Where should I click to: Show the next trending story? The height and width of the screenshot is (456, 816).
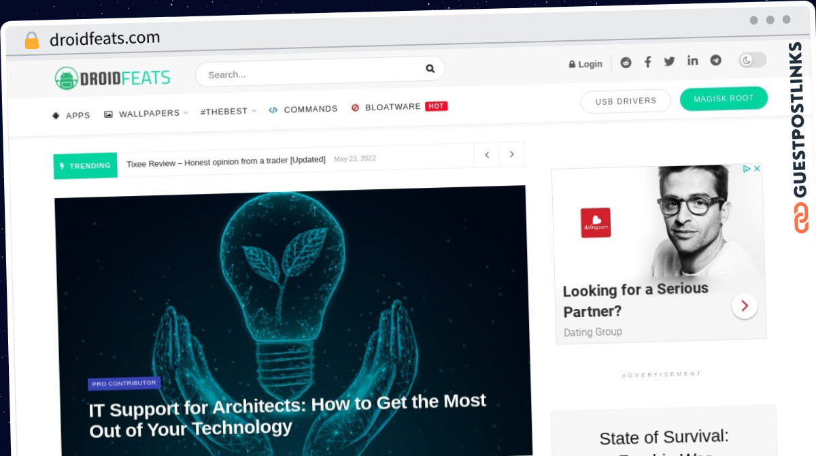click(x=511, y=154)
